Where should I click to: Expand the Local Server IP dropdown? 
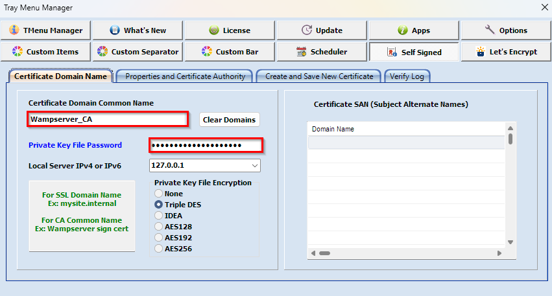254,166
